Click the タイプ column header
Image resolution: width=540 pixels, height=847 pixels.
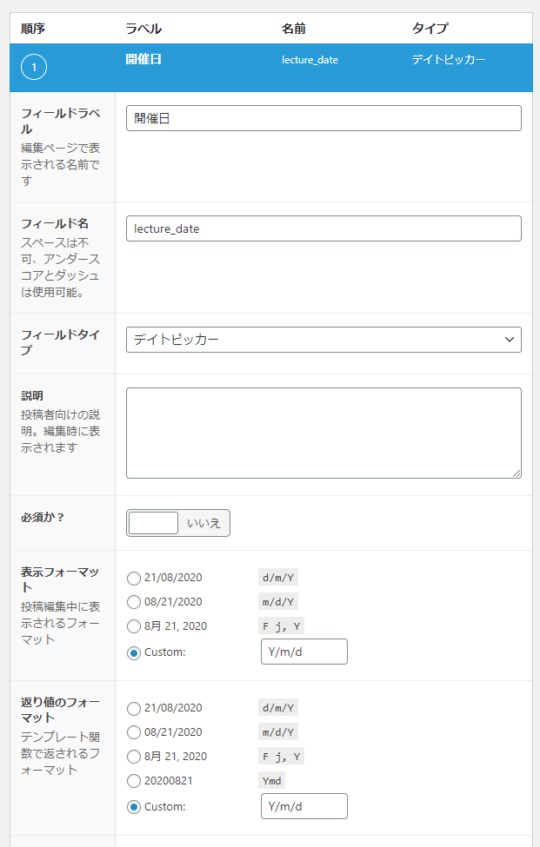coord(430,29)
